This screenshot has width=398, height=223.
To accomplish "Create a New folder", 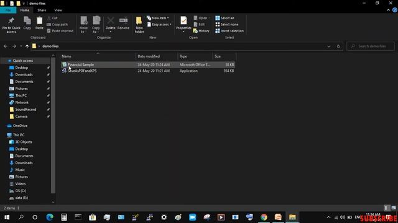I will (139, 25).
